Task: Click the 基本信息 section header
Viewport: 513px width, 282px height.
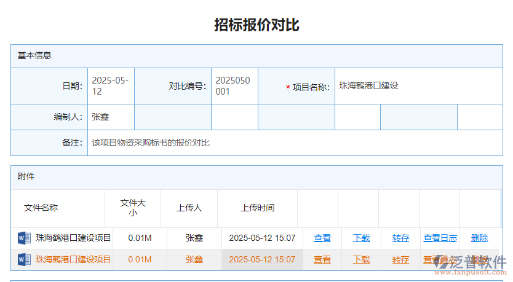Action: click(x=34, y=55)
